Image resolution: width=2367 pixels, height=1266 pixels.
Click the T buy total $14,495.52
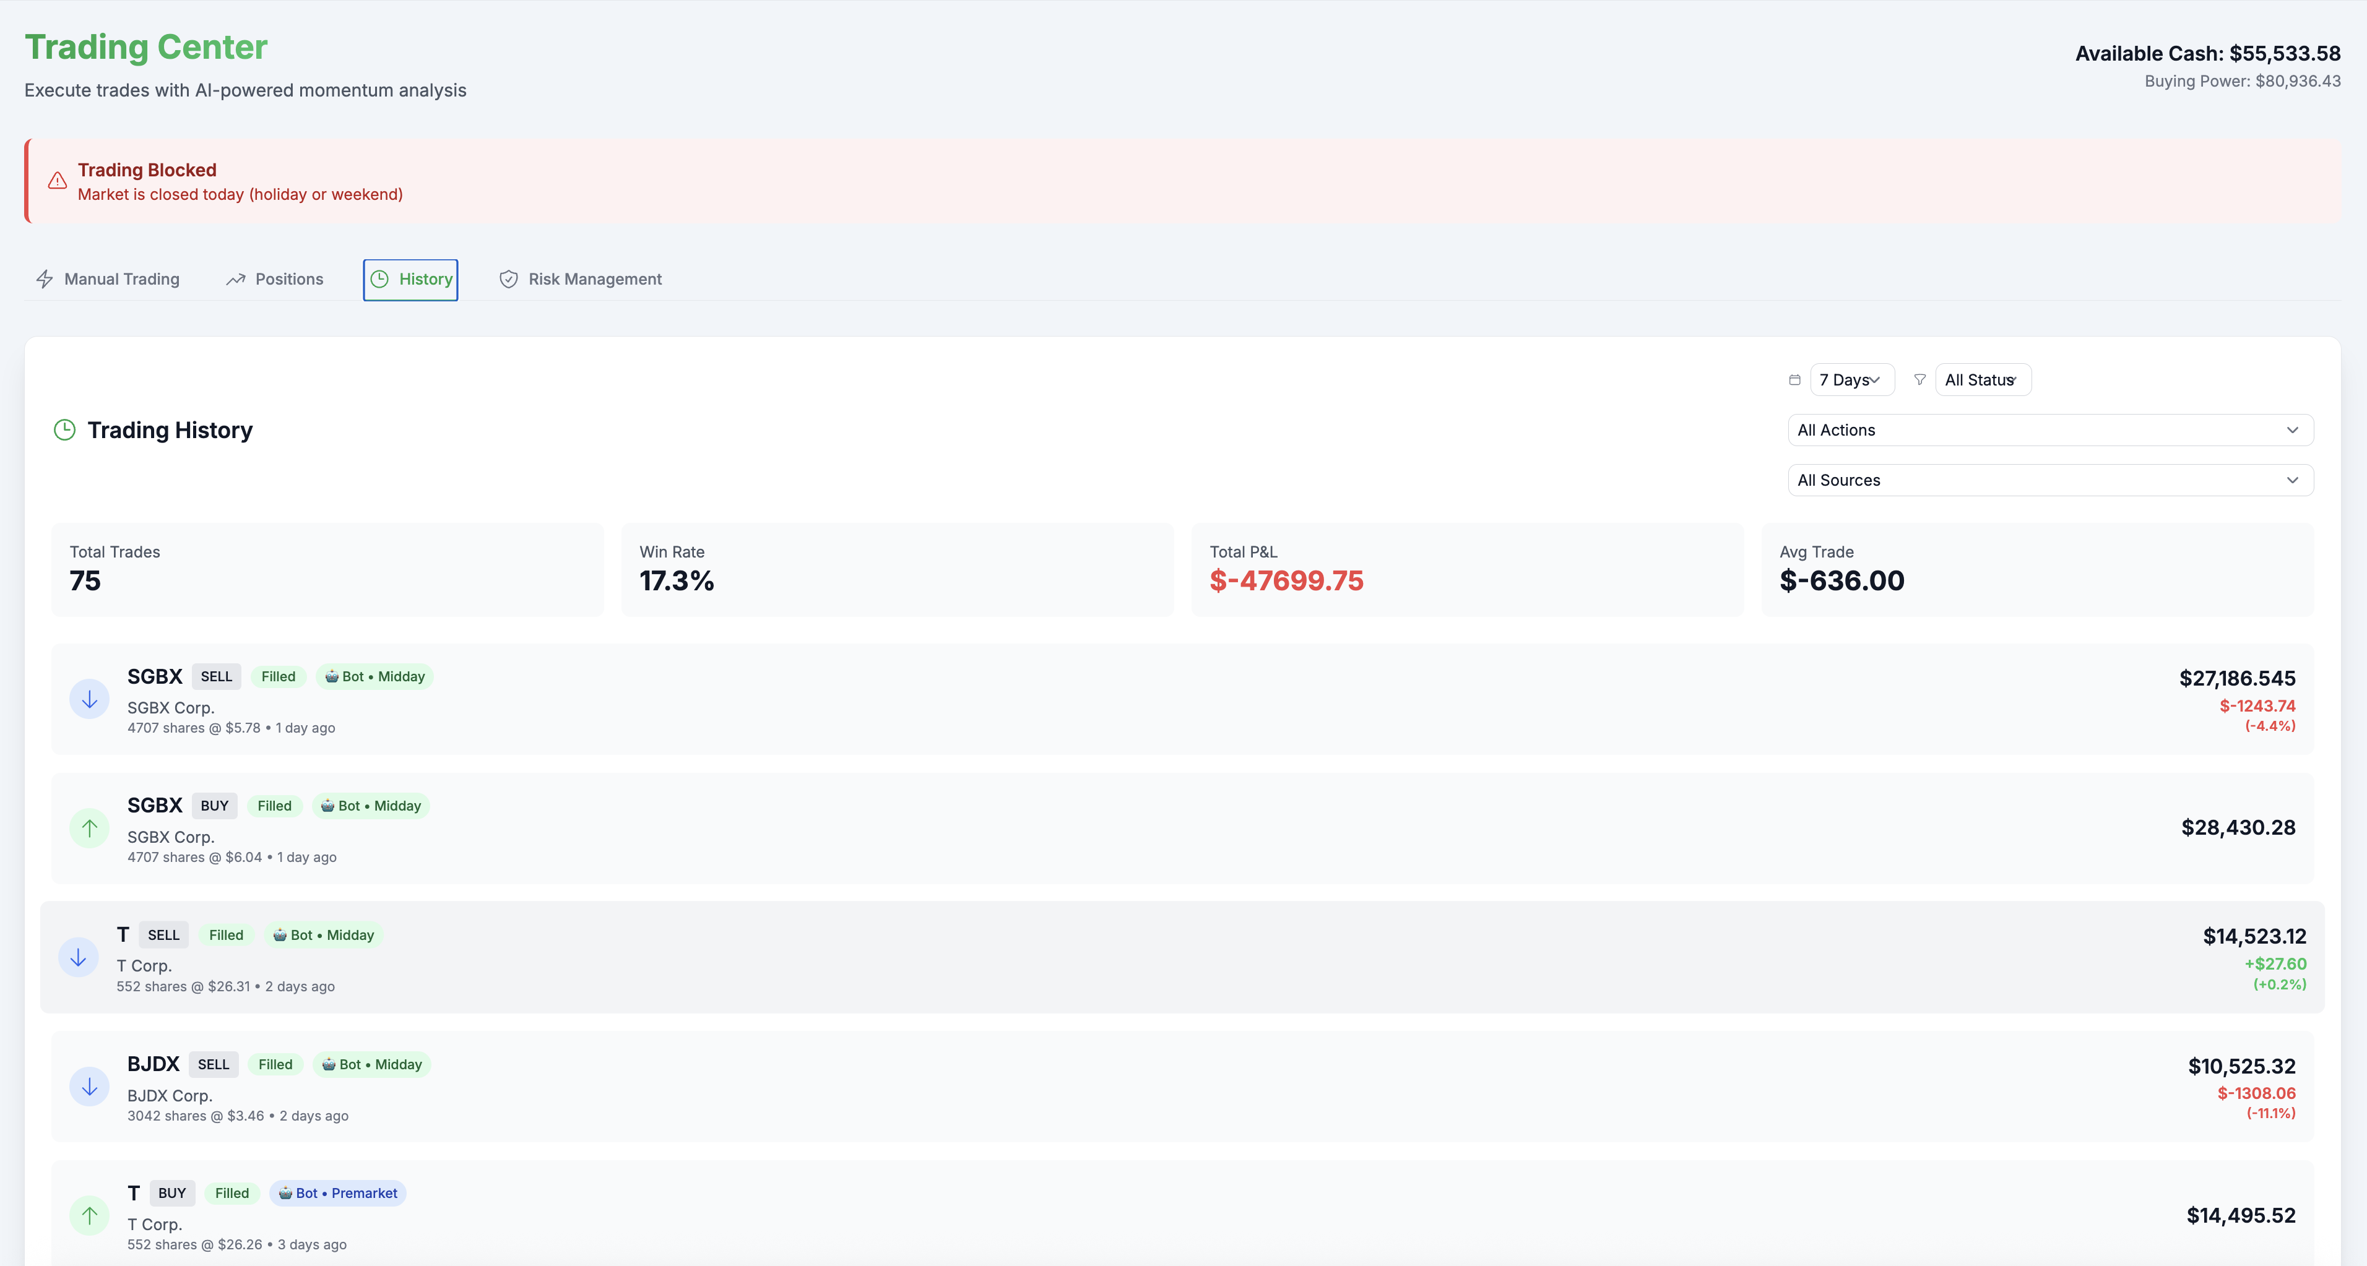coord(2241,1216)
